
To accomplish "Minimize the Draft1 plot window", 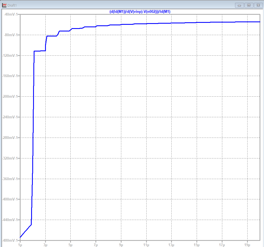I will [x=239, y=5].
